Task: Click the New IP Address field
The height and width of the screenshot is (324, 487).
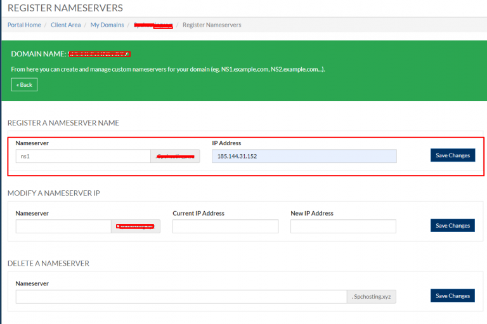Action: point(343,226)
